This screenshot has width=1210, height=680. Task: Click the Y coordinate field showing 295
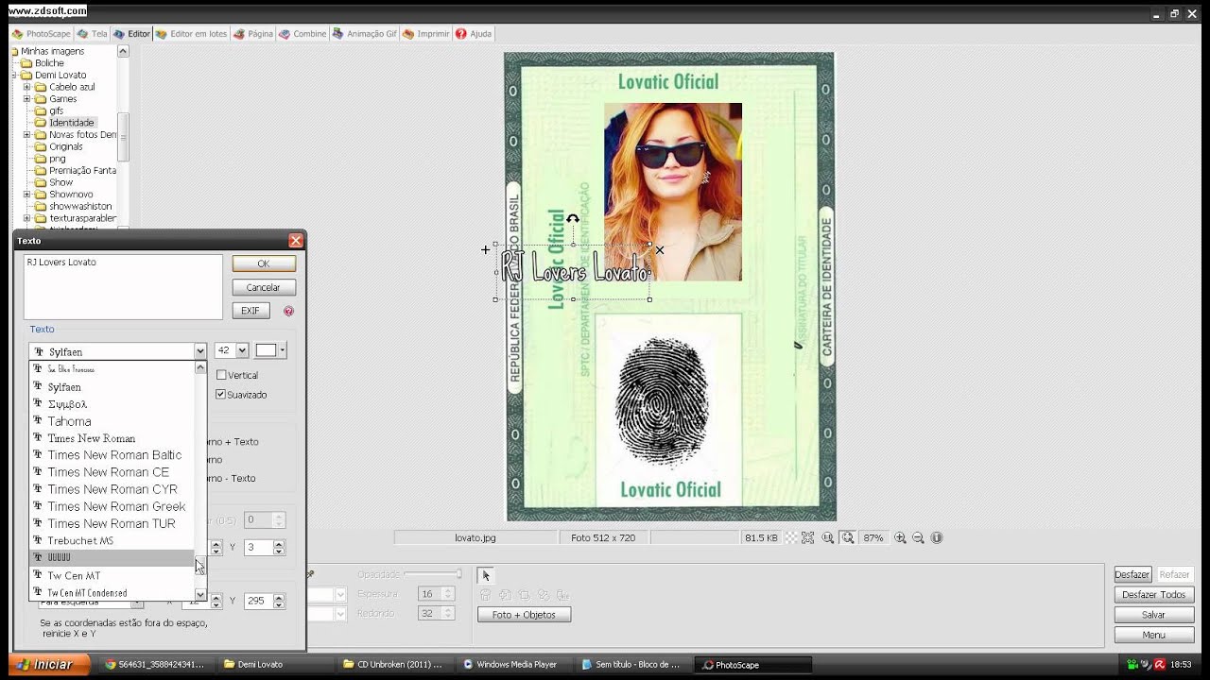tap(256, 601)
